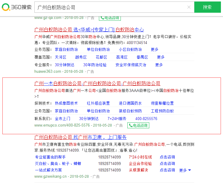Expand 更多 dropdown arrow in 卫康 result
Screen dimensions: 223x183
185,170
